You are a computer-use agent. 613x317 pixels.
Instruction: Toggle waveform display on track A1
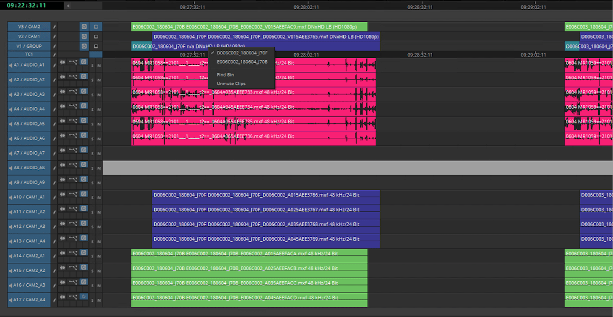click(63, 62)
